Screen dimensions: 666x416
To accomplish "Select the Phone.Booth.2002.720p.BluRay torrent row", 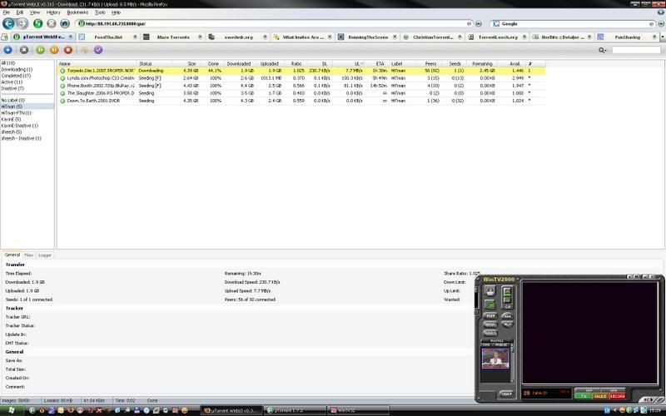I will (x=301, y=86).
